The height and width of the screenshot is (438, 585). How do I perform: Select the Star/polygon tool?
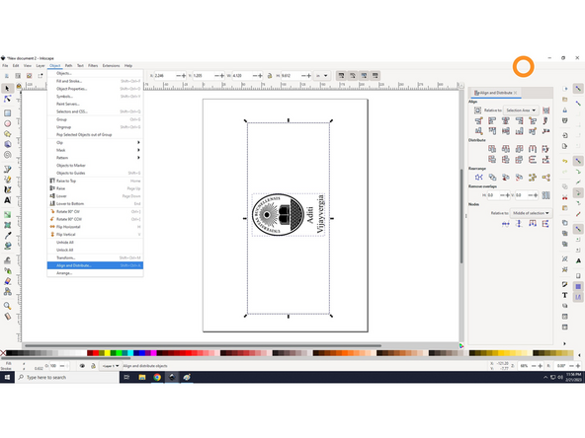[x=7, y=134]
